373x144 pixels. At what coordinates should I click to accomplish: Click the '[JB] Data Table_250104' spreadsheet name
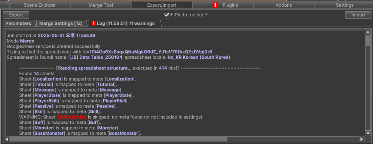pos(96,57)
